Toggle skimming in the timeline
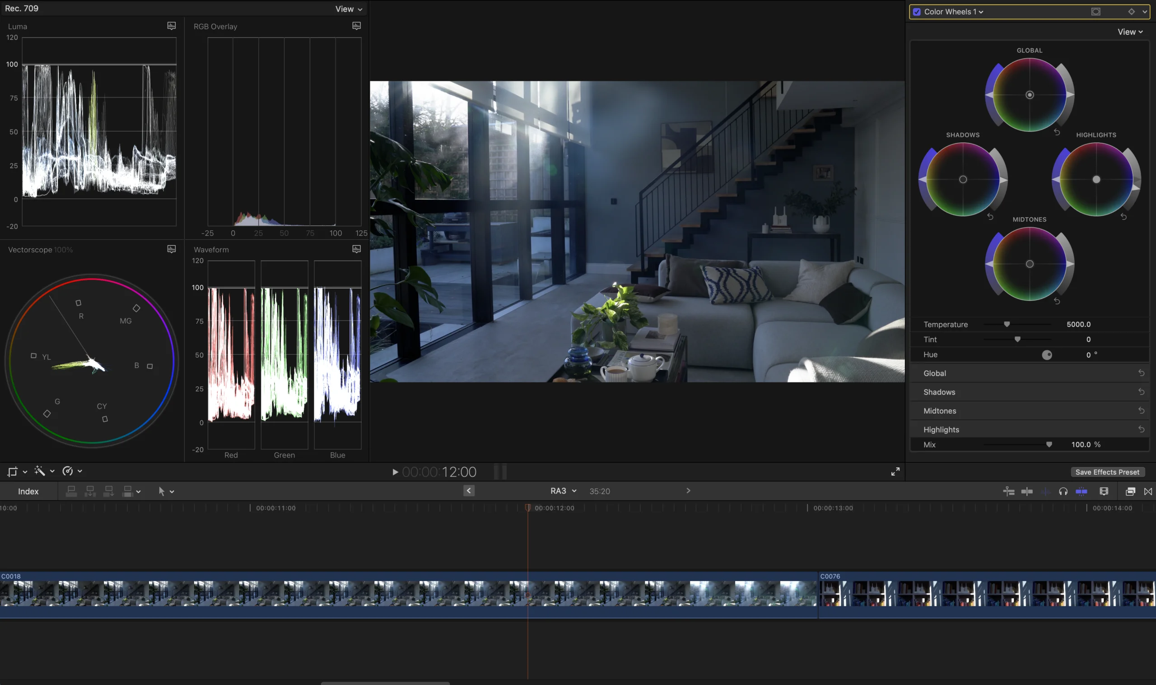The width and height of the screenshot is (1156, 685). coord(1027,491)
